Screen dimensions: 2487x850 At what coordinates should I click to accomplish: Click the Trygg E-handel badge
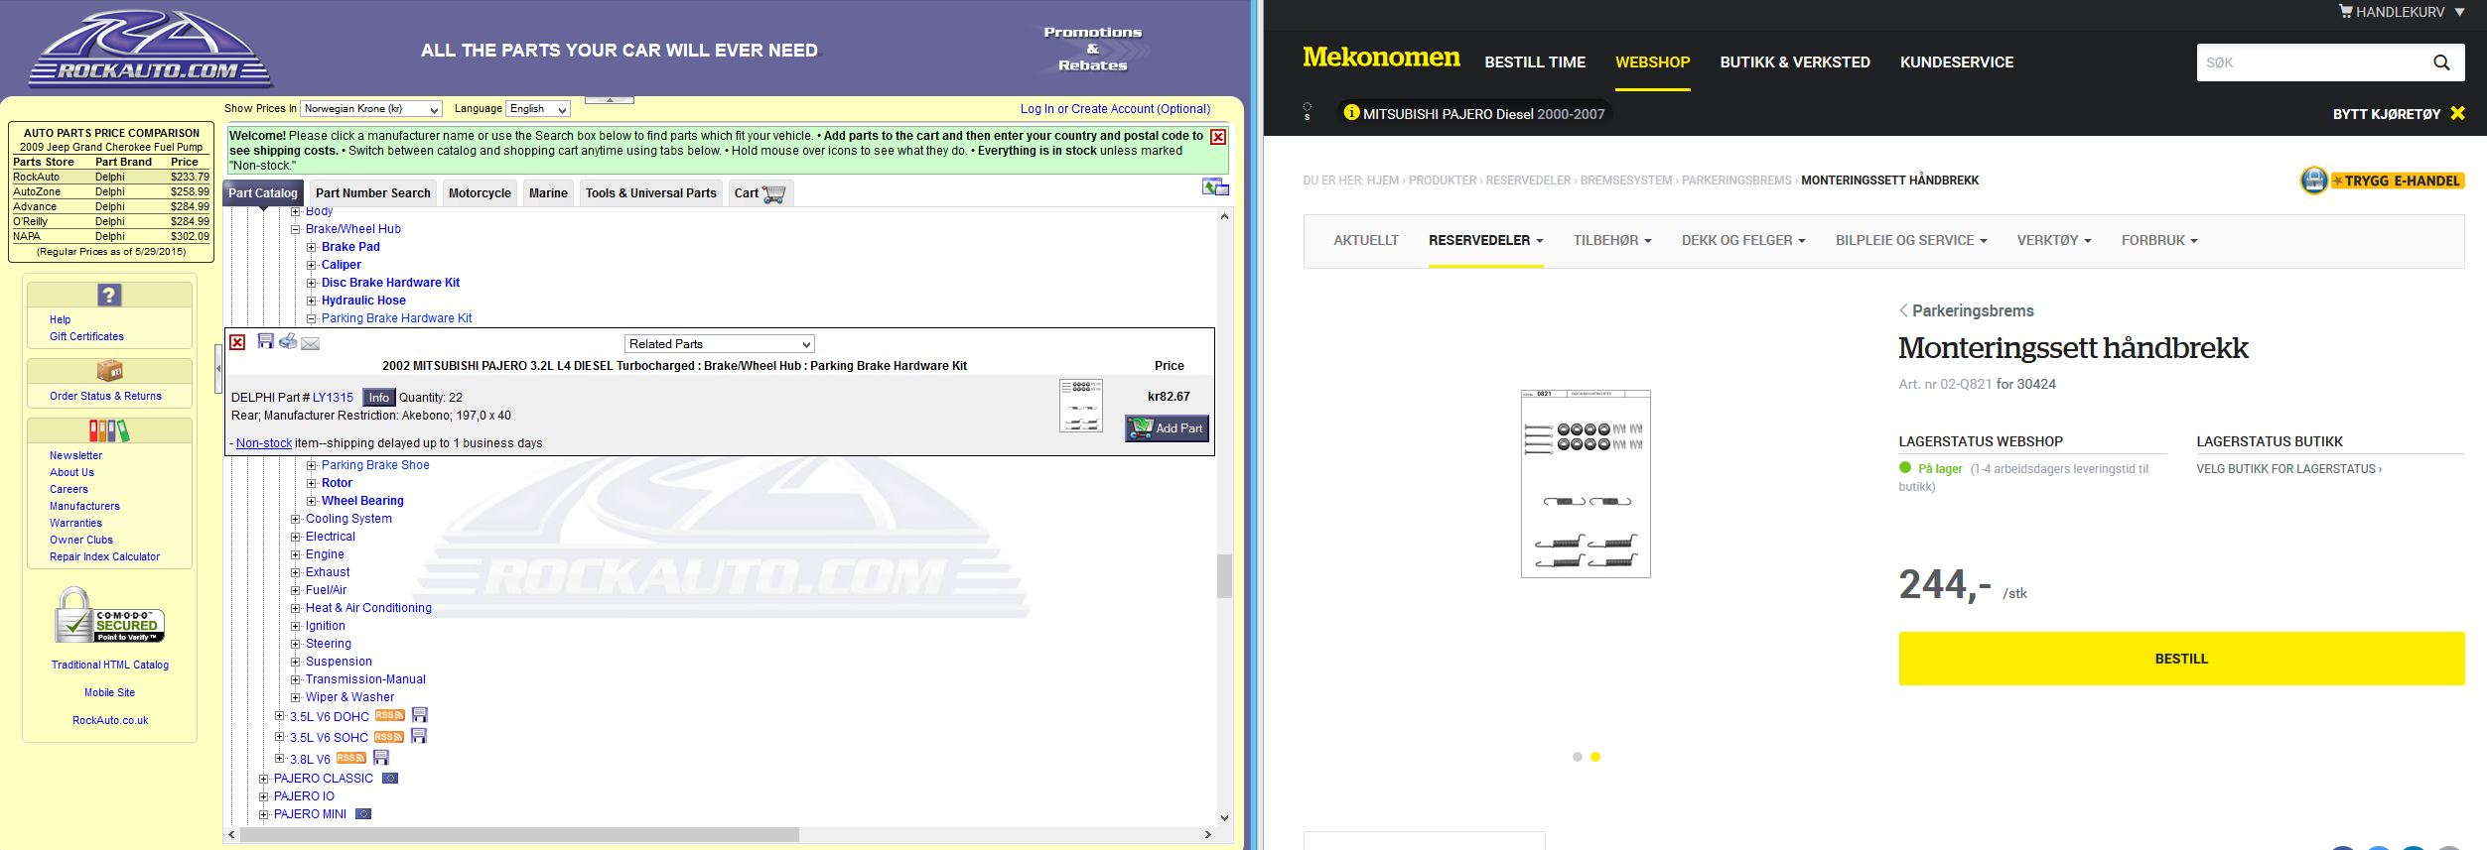[2383, 181]
